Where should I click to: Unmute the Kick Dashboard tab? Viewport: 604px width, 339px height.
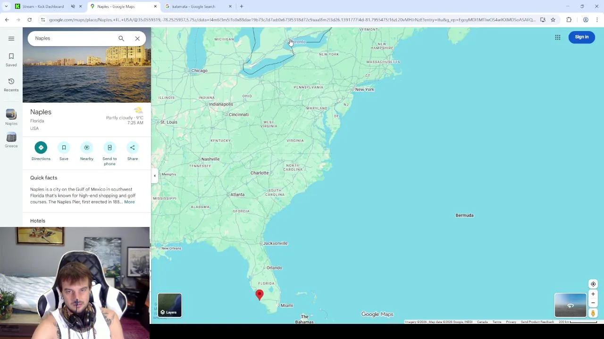[73, 7]
